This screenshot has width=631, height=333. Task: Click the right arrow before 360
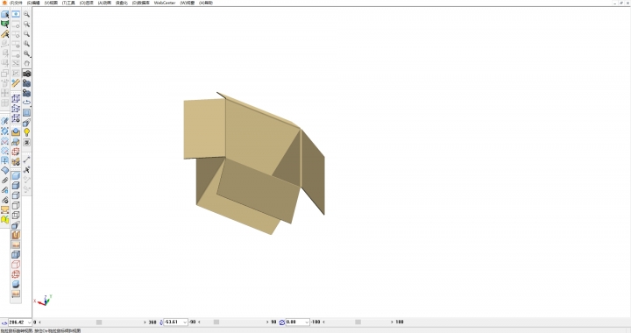point(145,322)
